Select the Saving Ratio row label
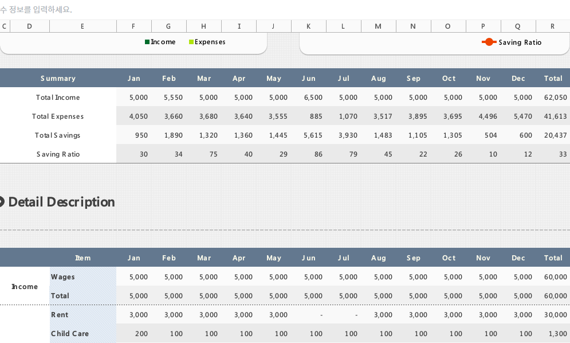 click(58, 154)
